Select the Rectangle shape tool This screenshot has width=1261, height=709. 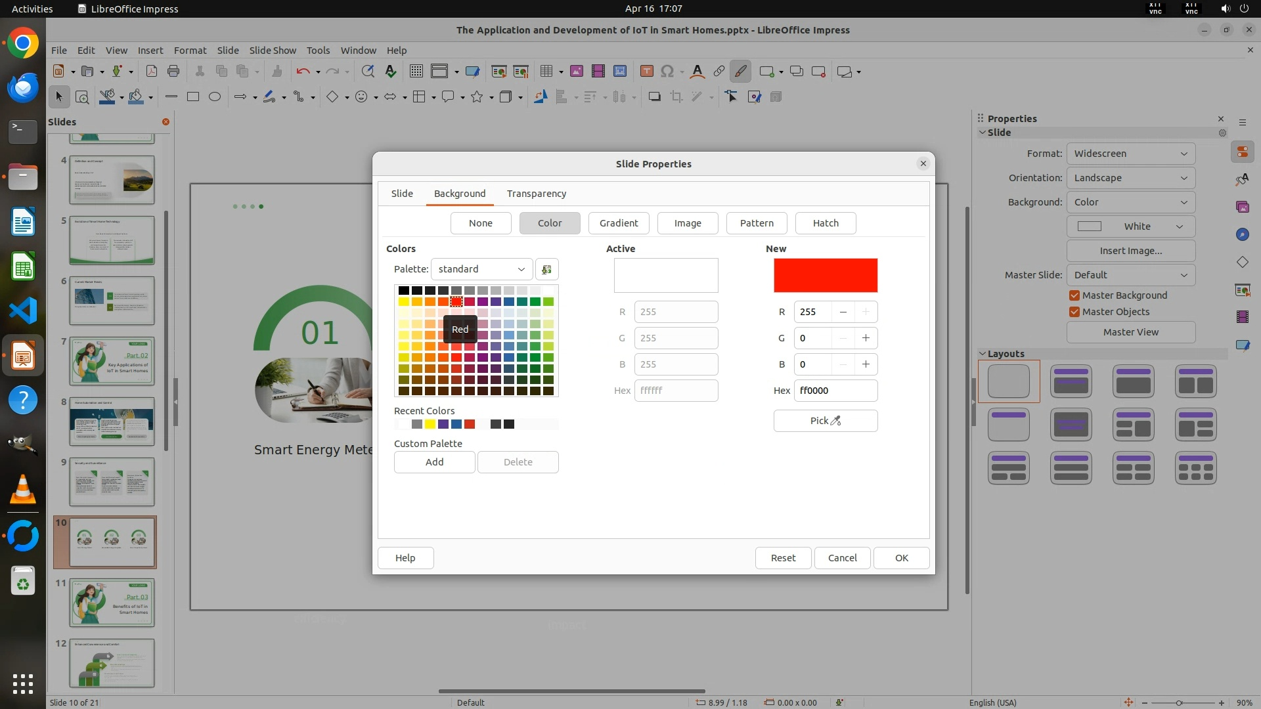[192, 97]
